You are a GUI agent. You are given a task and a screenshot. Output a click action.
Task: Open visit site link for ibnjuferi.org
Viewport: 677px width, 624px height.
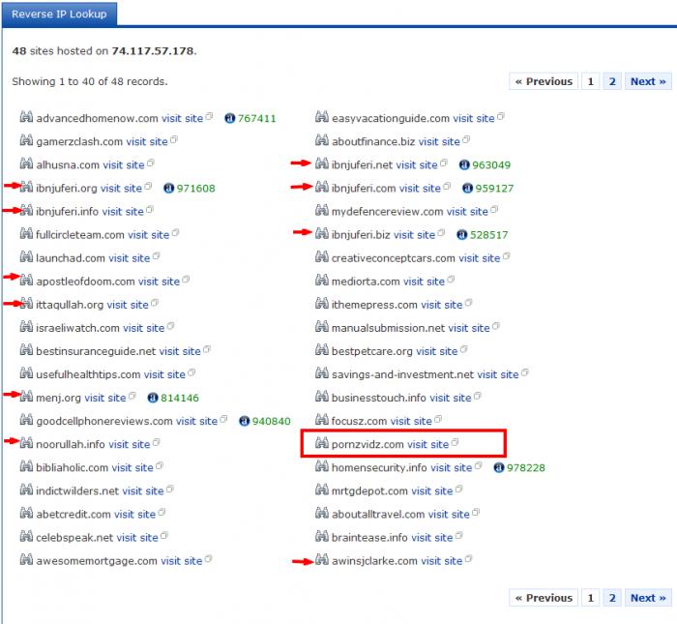coord(121,189)
